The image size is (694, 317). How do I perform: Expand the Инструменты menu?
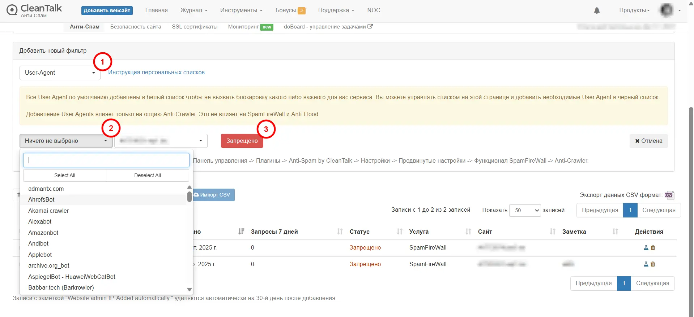241,10
